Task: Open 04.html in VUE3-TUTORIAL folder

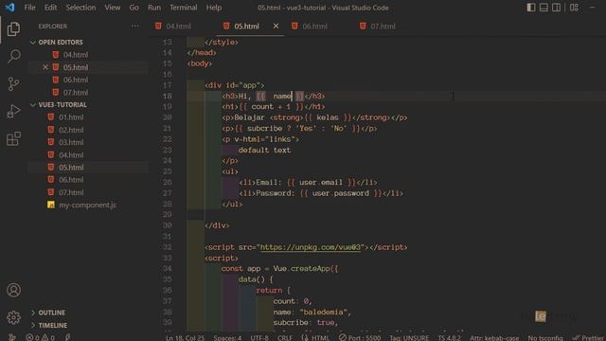Action: (x=71, y=155)
